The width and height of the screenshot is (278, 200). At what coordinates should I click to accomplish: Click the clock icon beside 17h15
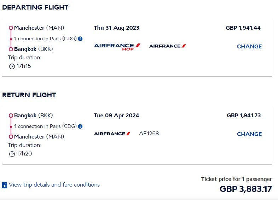point(12,66)
